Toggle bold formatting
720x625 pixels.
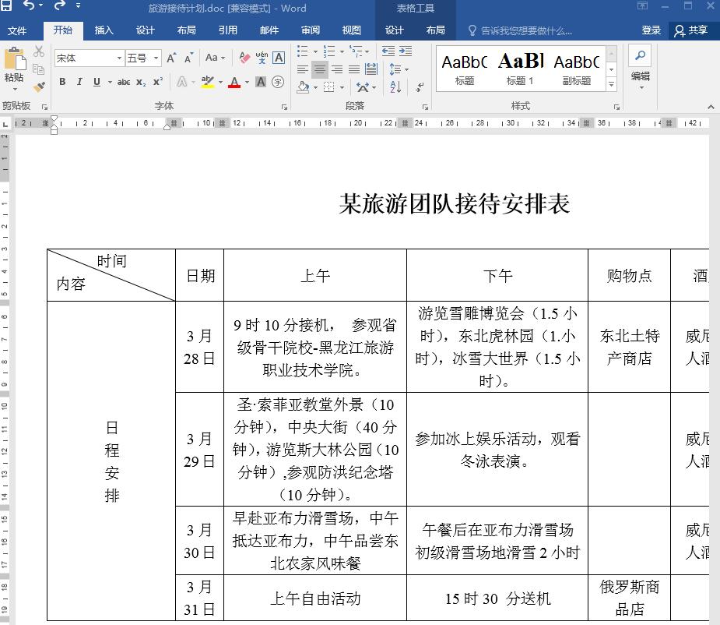[62, 81]
